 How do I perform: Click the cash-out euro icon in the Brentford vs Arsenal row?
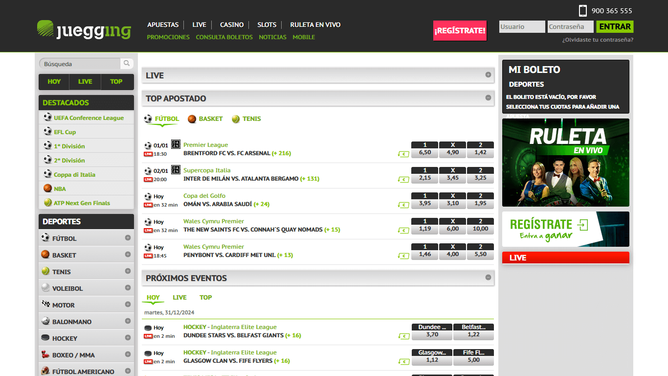pos(403,154)
